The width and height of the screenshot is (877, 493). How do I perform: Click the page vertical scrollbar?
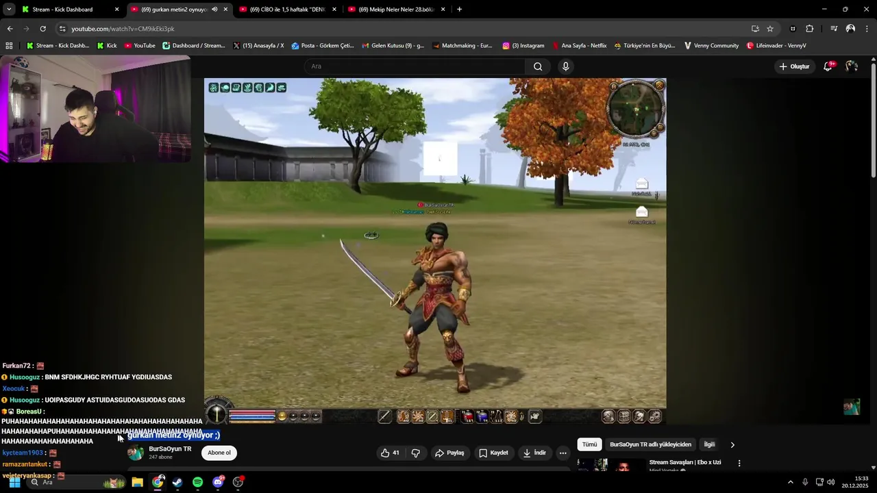873,120
